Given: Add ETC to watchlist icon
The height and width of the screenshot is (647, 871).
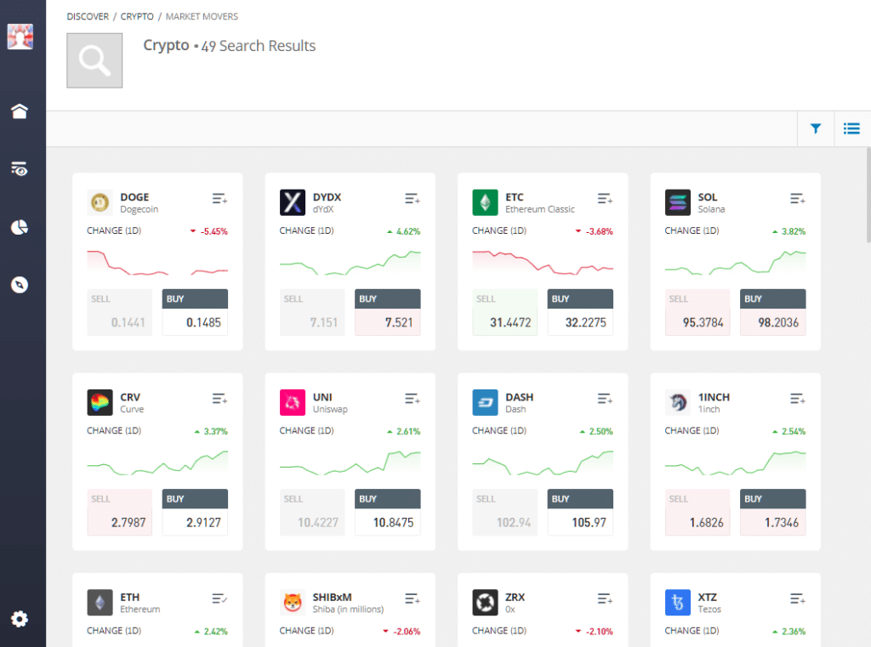Looking at the screenshot, I should click(605, 199).
